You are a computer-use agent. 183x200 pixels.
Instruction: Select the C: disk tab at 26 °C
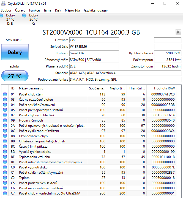[x=33, y=19]
